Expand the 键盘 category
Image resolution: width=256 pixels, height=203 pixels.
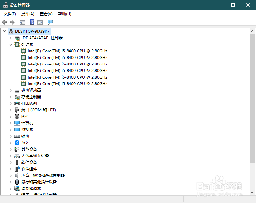10,136
